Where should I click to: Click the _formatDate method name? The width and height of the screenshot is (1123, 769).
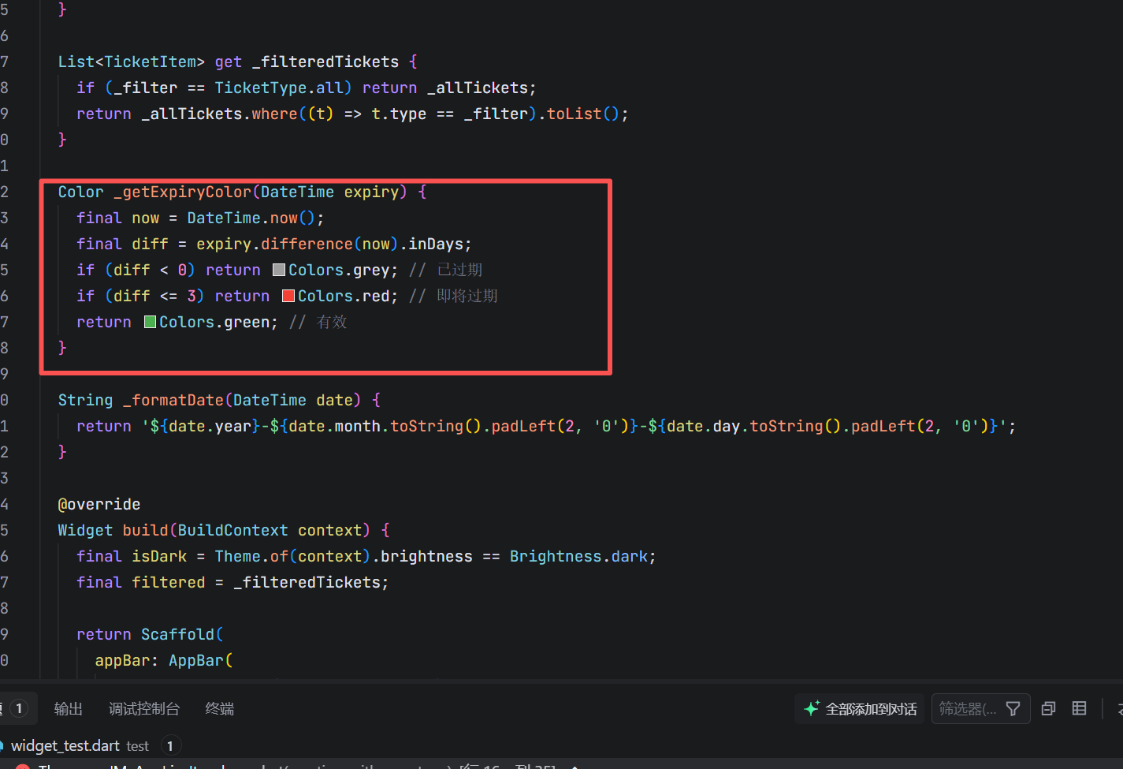[x=173, y=401]
